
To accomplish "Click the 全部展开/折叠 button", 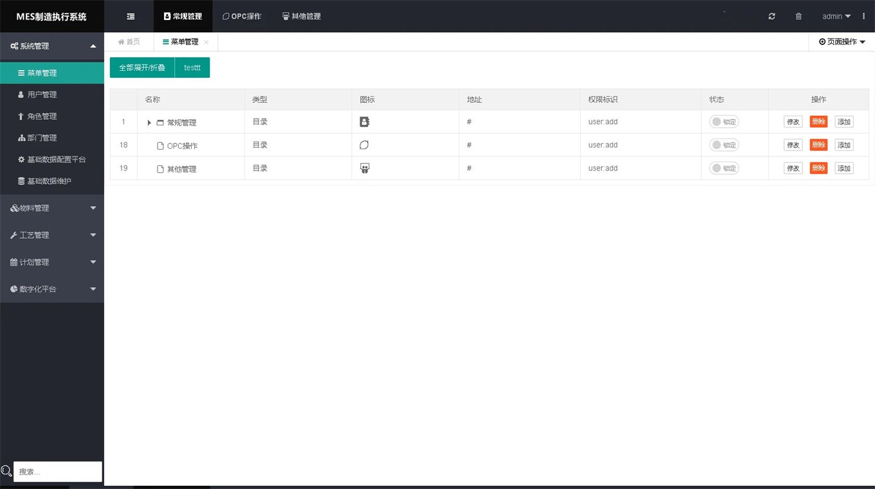I will (x=142, y=68).
